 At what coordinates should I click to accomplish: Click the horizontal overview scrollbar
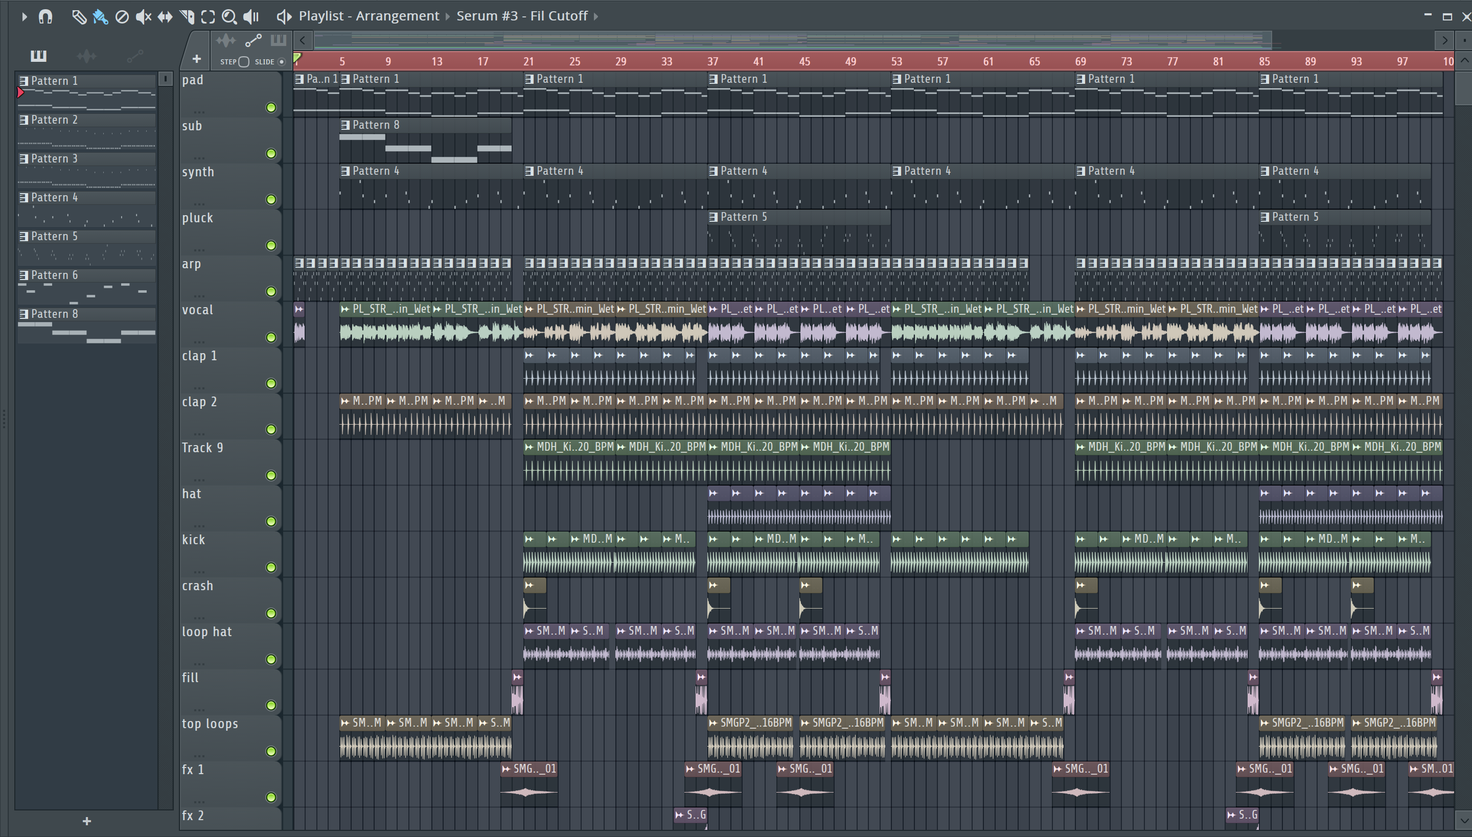coord(792,40)
